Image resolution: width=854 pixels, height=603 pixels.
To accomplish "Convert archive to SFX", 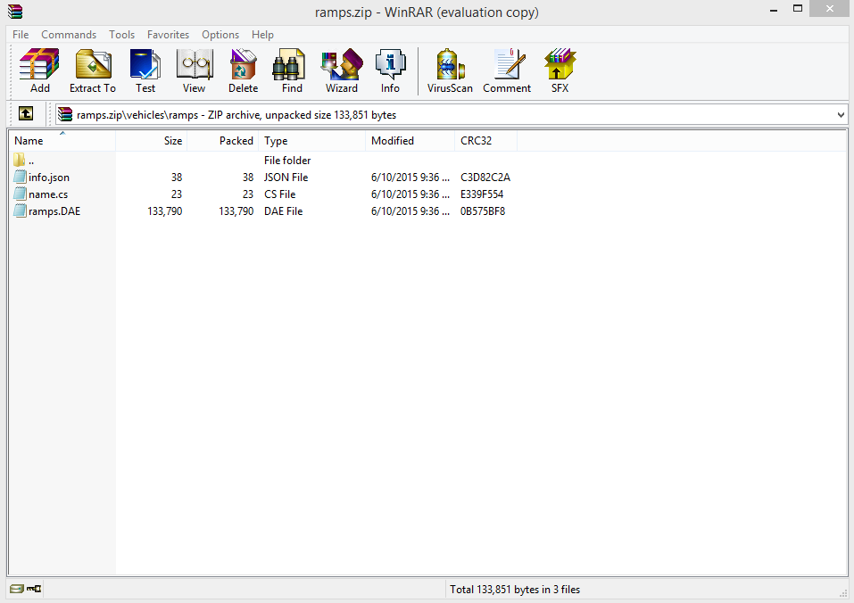I will click(x=560, y=70).
